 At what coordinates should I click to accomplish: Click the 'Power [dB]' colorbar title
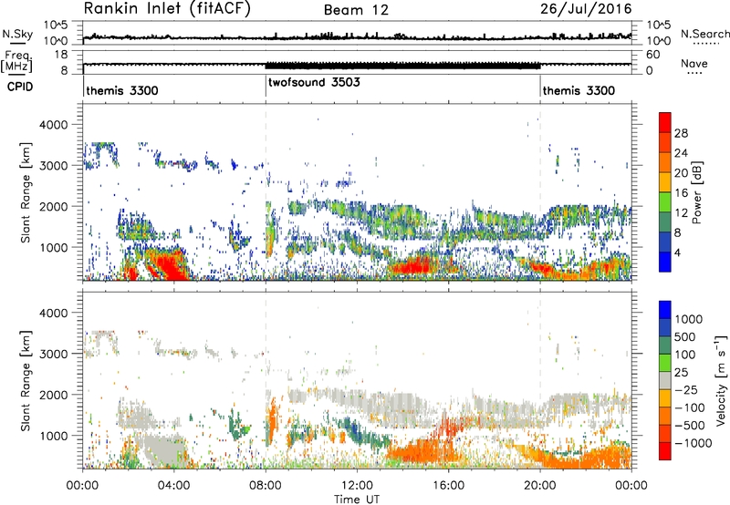click(x=696, y=192)
